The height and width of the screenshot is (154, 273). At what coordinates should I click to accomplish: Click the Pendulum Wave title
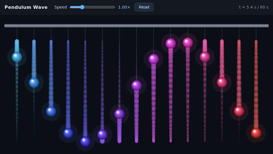click(26, 7)
